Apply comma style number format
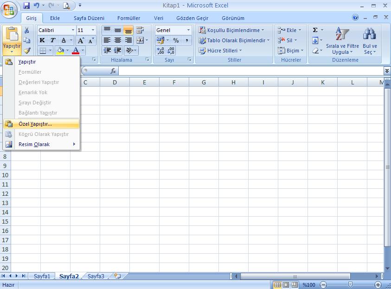 pos(186,40)
